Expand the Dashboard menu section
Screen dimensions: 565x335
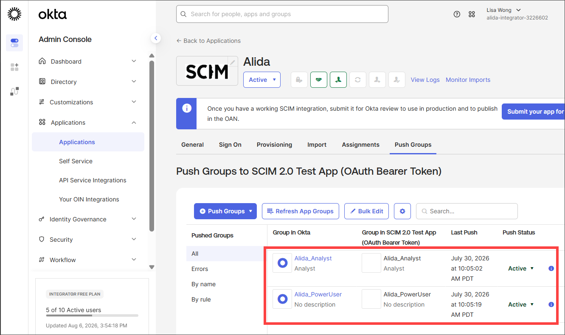click(87, 61)
